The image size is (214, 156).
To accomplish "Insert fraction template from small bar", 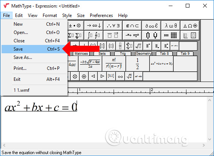I will (x=120, y=46).
